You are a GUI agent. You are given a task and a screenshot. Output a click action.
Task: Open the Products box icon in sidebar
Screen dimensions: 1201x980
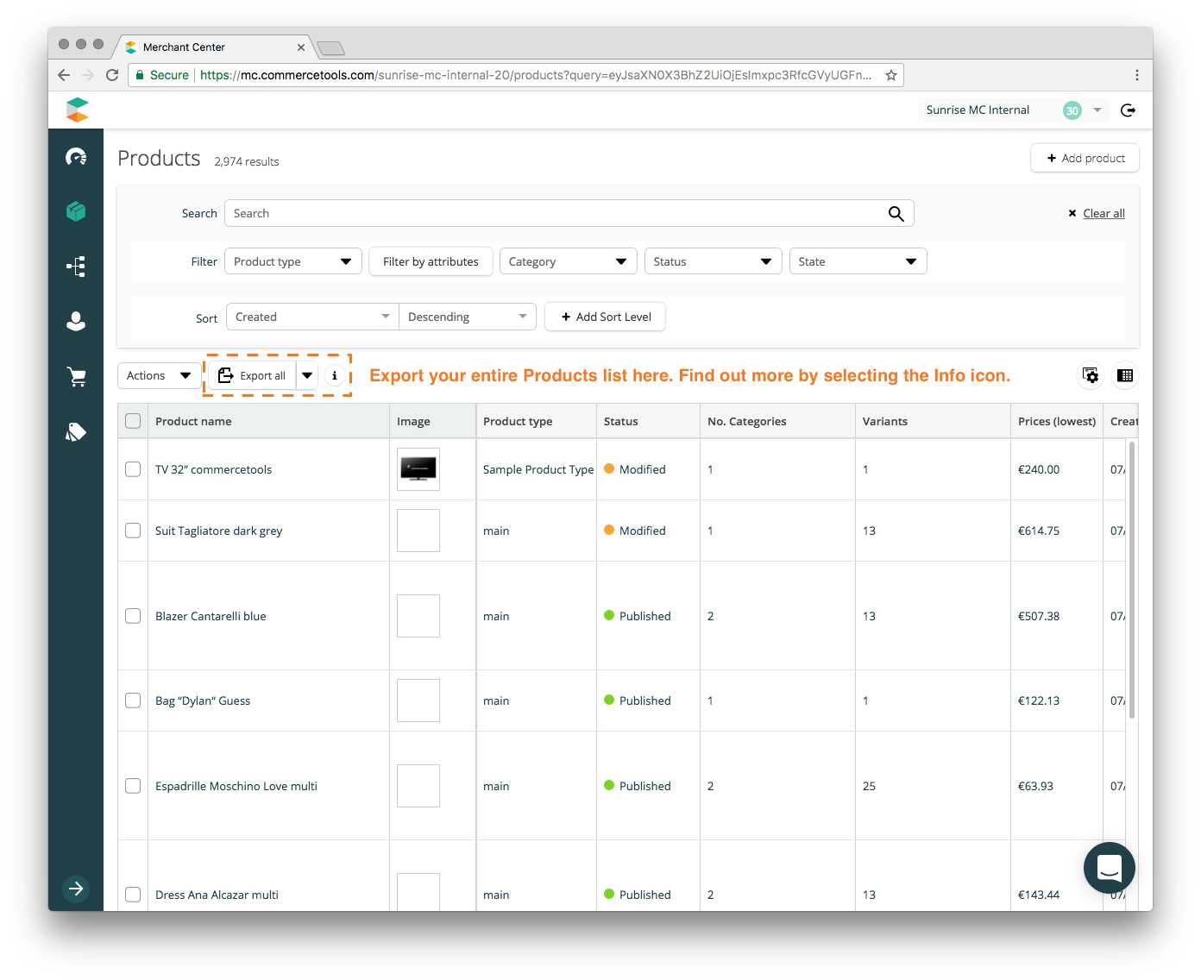[x=76, y=211]
